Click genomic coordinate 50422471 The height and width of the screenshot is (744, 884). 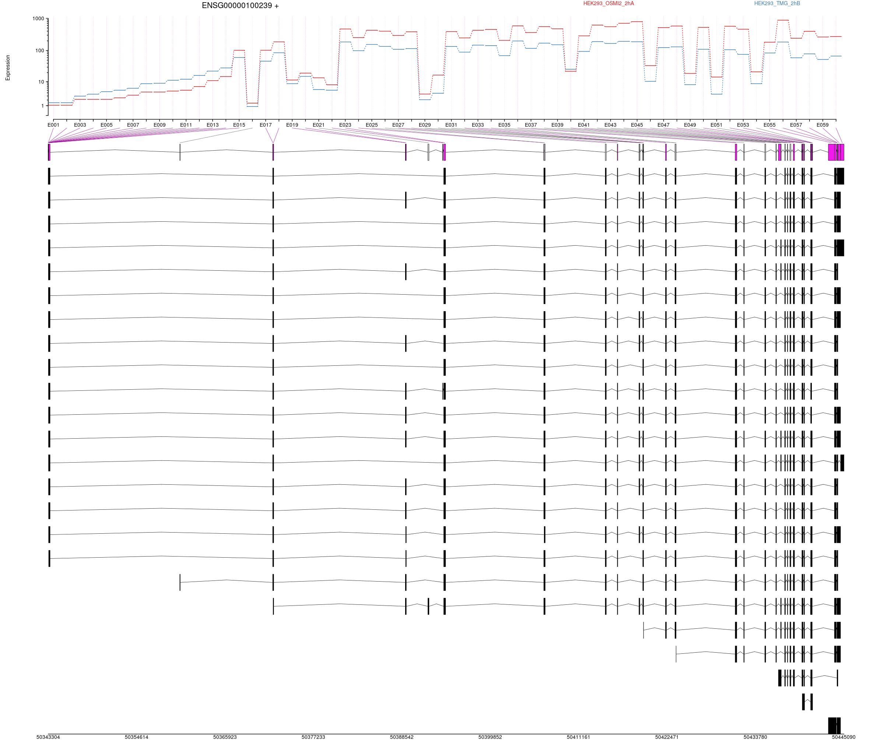coord(667,737)
